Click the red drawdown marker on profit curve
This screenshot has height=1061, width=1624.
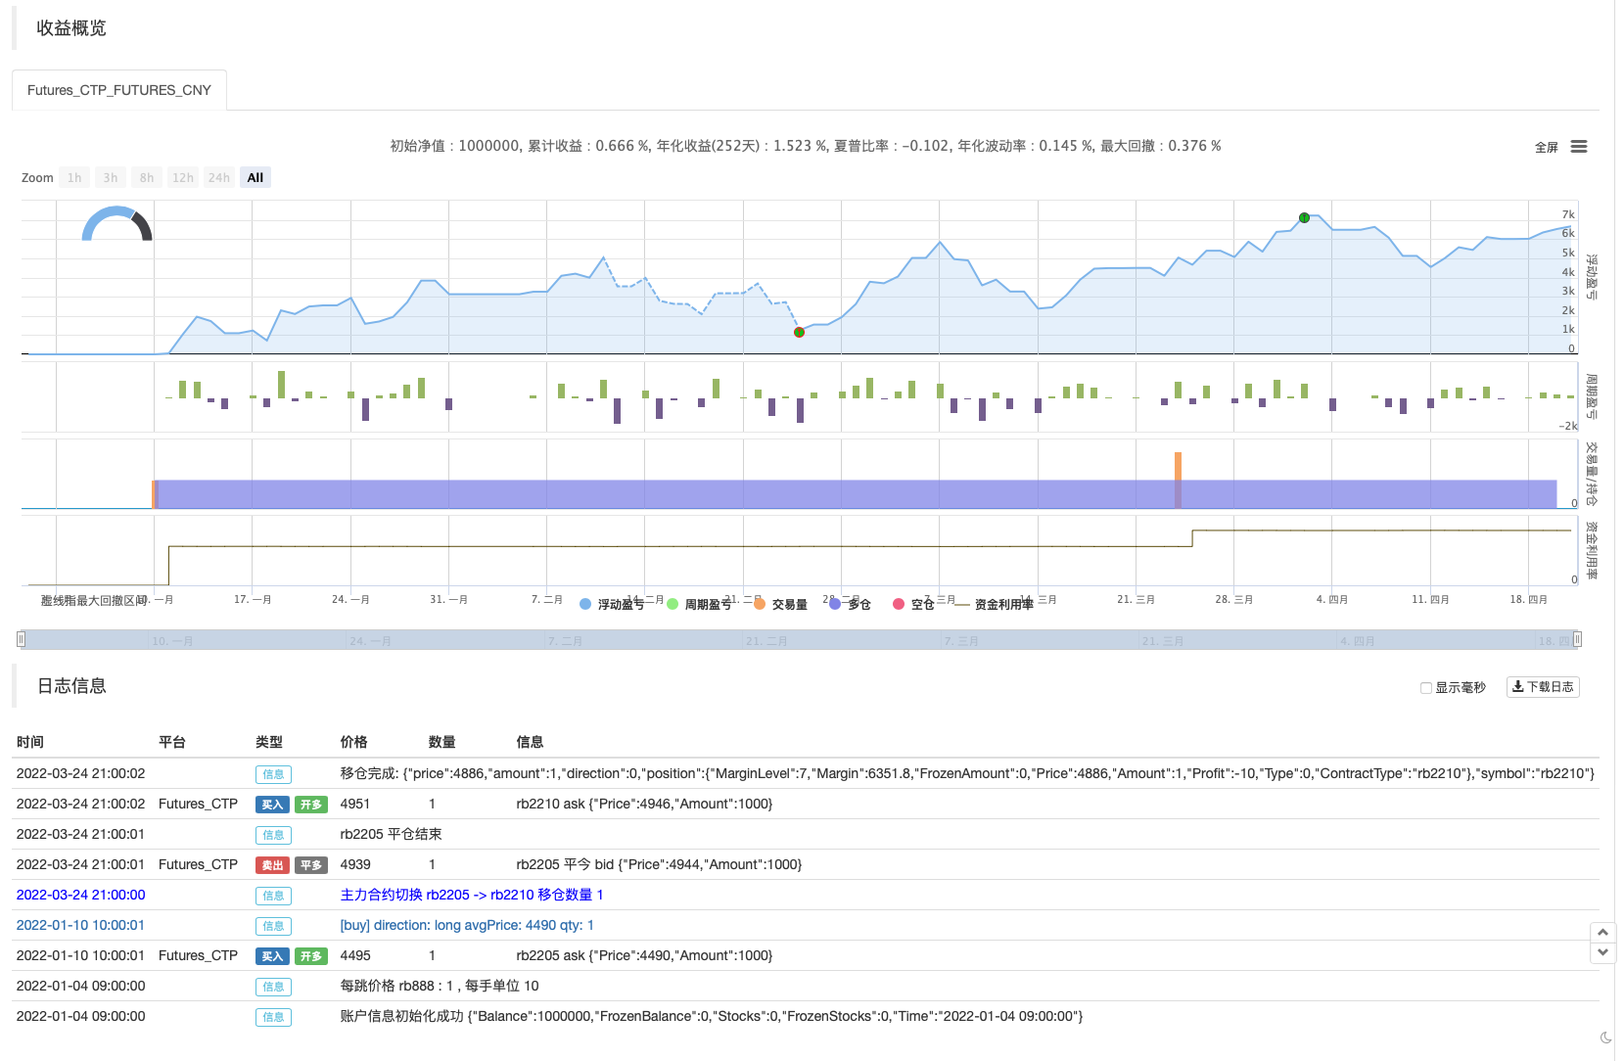click(x=799, y=333)
